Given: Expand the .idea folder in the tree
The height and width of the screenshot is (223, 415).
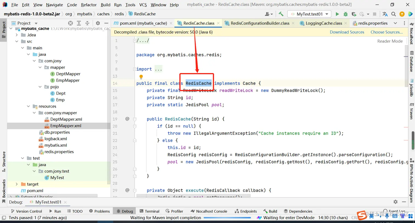Looking at the screenshot, I should coord(17,35).
